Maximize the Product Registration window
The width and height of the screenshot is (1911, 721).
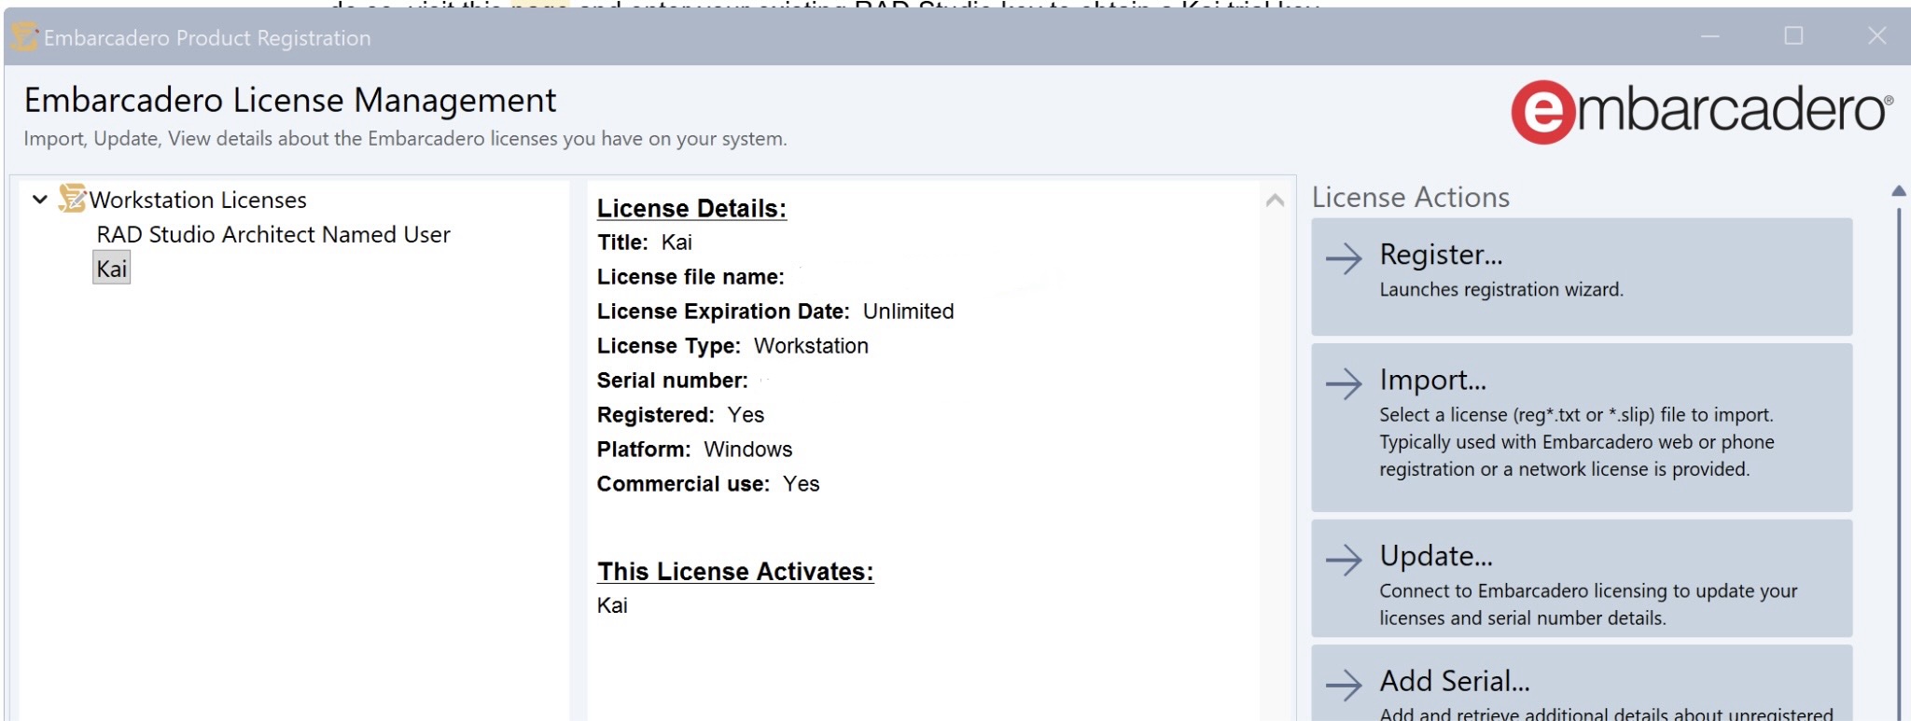[1793, 36]
